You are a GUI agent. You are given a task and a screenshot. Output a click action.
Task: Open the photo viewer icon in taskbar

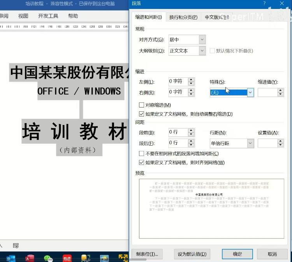(104, 258)
